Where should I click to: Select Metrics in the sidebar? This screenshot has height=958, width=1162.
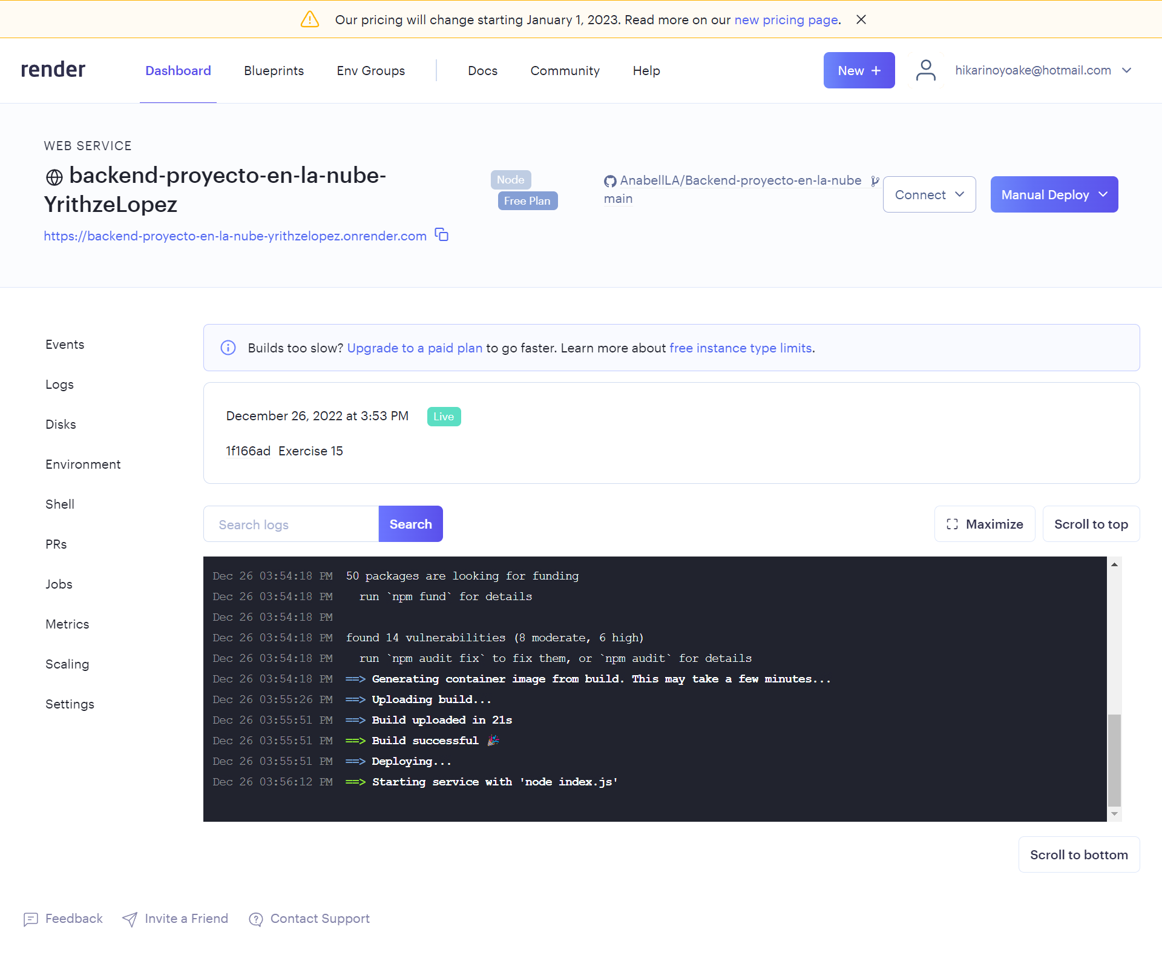click(x=67, y=624)
